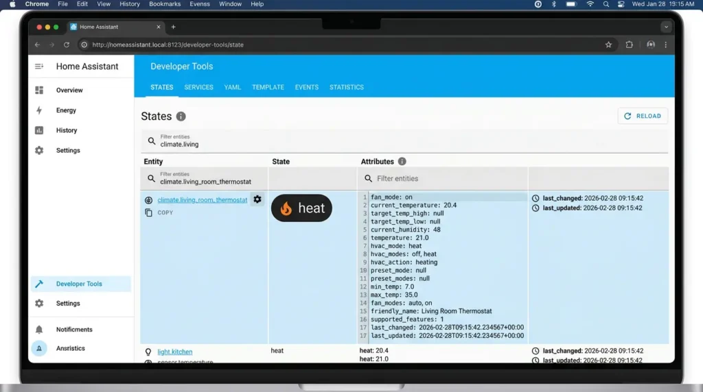This screenshot has height=392, width=703.
Task: Open the user avatar icon beside Ansristics
Action: click(39, 348)
